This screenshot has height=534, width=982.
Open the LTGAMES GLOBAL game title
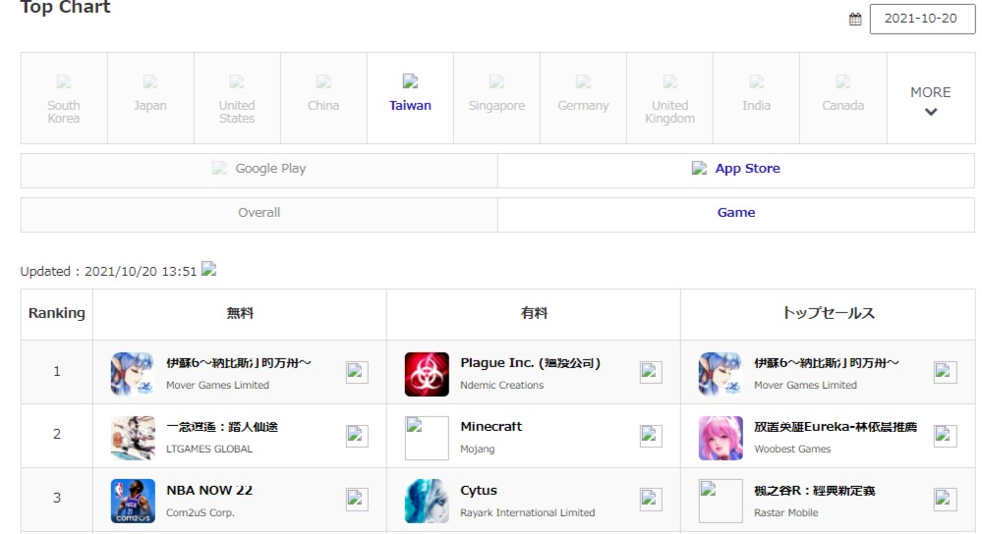(222, 426)
